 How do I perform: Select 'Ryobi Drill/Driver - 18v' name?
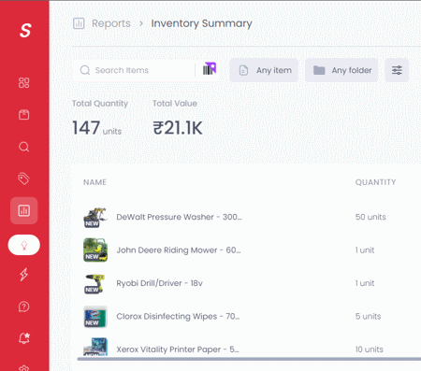159,283
